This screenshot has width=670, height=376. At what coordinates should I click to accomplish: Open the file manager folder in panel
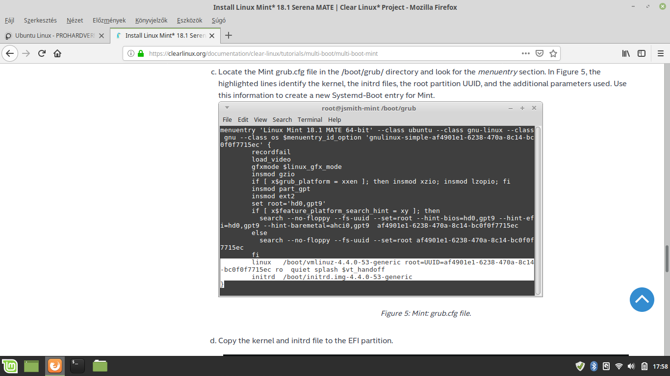100,366
